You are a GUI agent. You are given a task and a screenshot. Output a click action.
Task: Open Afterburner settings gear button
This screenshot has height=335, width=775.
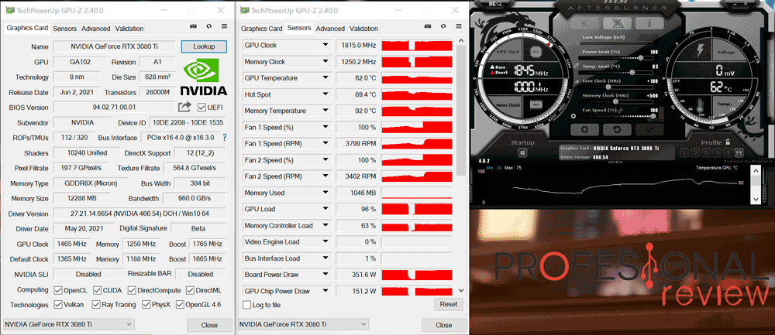pyautogui.click(x=584, y=129)
